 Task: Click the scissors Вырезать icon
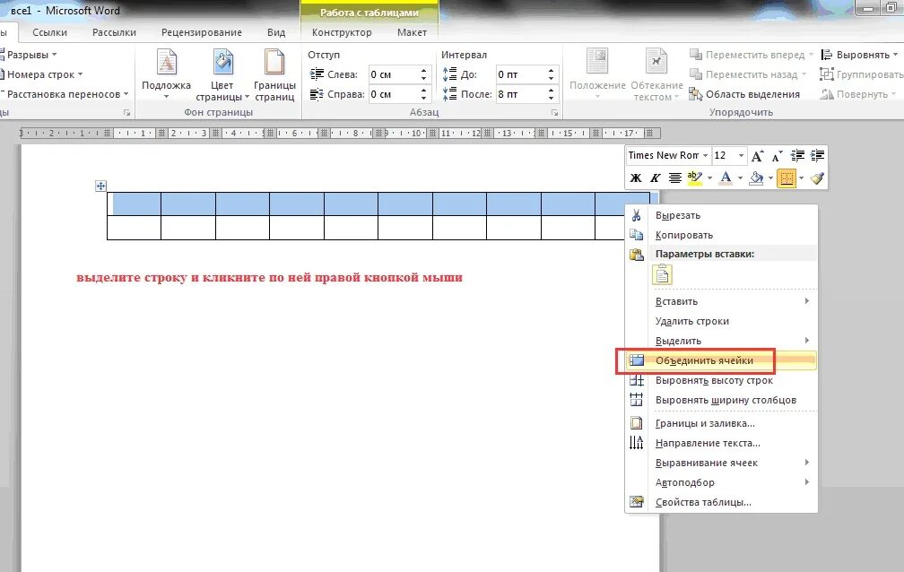(636, 215)
